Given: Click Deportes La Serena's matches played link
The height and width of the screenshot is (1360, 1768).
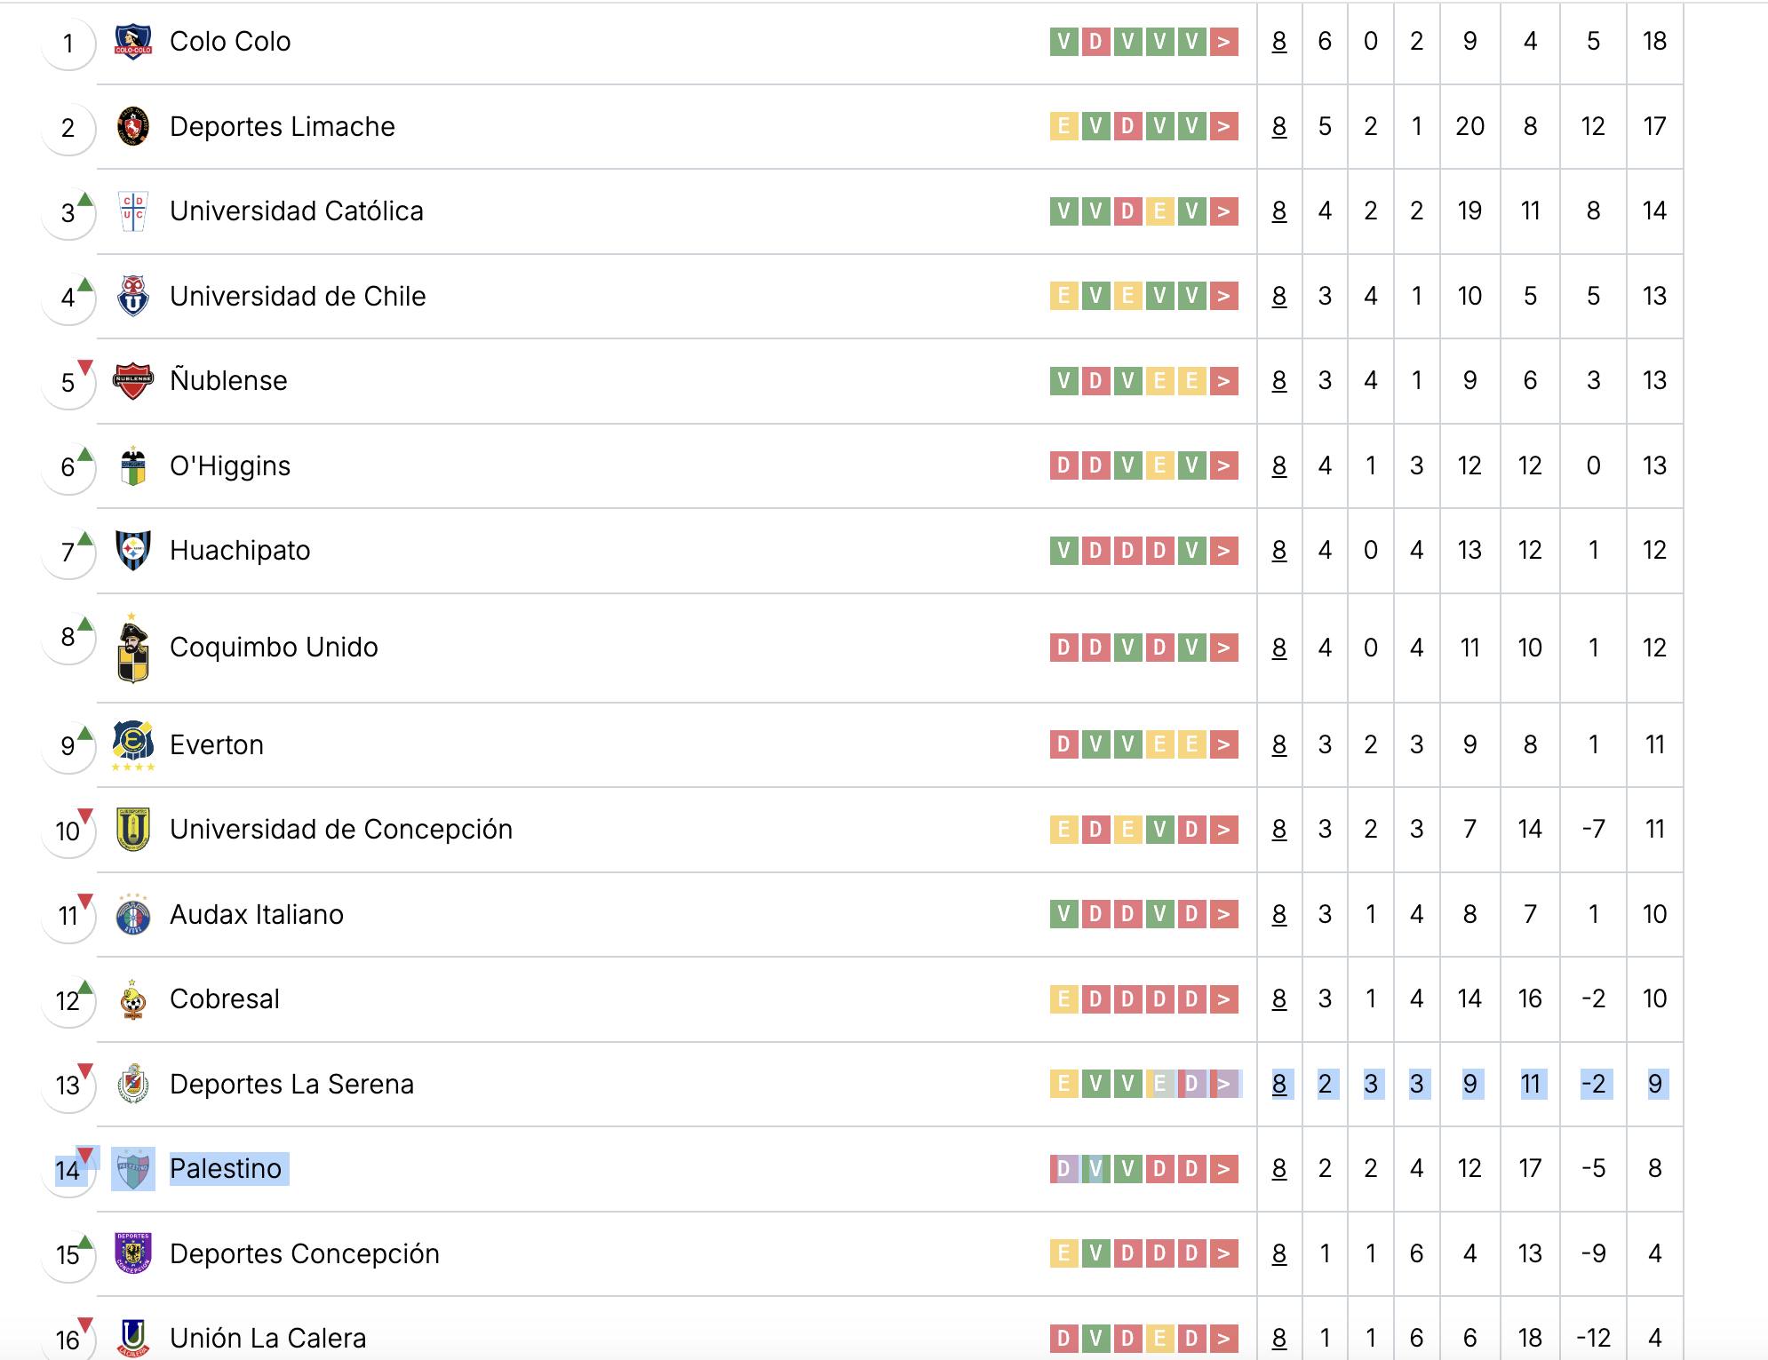Looking at the screenshot, I should 1279,1084.
